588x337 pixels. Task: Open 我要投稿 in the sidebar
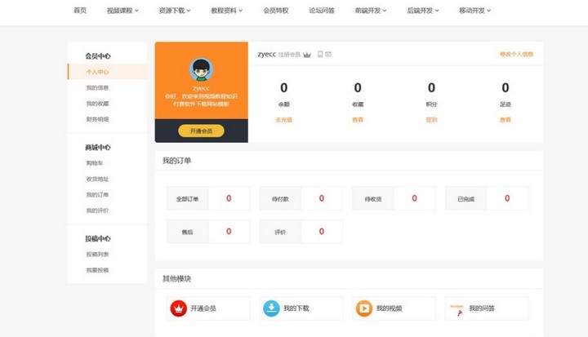coord(97,270)
